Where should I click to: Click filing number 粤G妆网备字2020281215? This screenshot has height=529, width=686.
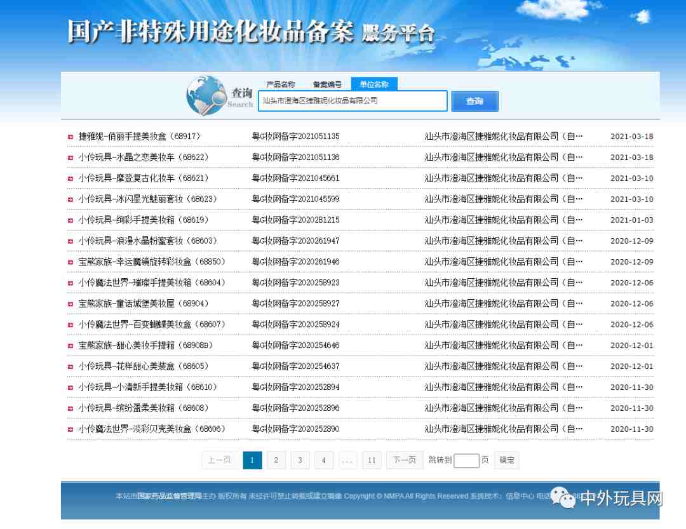tap(296, 220)
